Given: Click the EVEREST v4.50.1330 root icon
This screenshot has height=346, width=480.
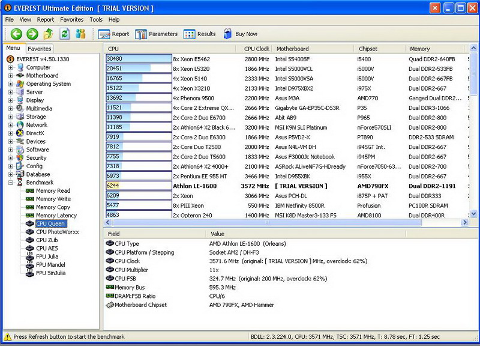Looking at the screenshot, I should click(10, 59).
